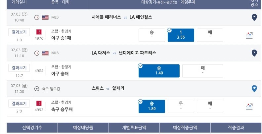Click US flag icon in Mariners row
Viewport: 262px width, 134px height.
pyautogui.click(x=45, y=18)
